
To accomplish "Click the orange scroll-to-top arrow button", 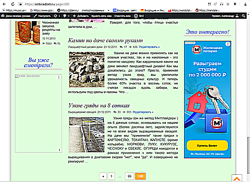I will pyautogui.click(x=237, y=179).
